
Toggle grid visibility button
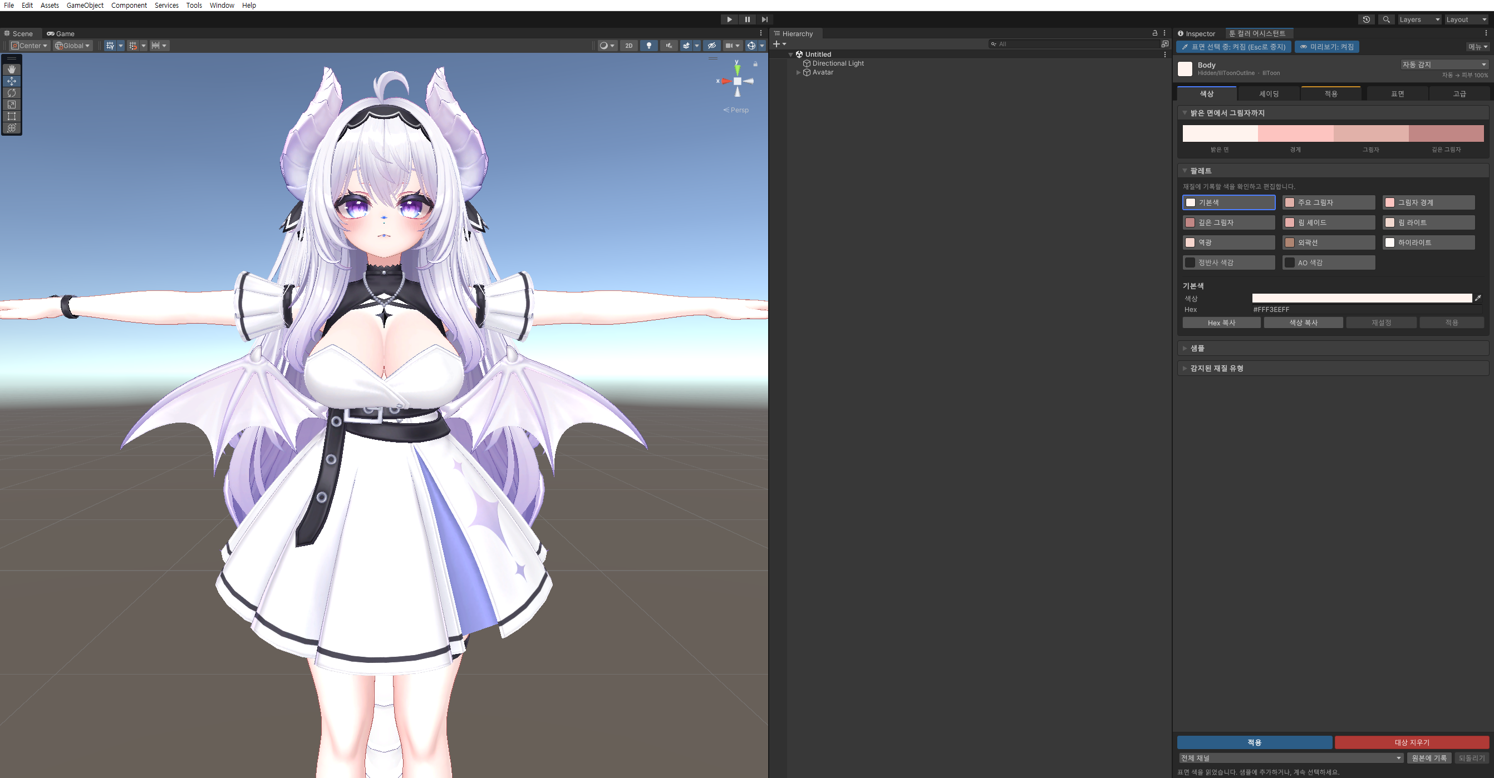click(x=110, y=45)
